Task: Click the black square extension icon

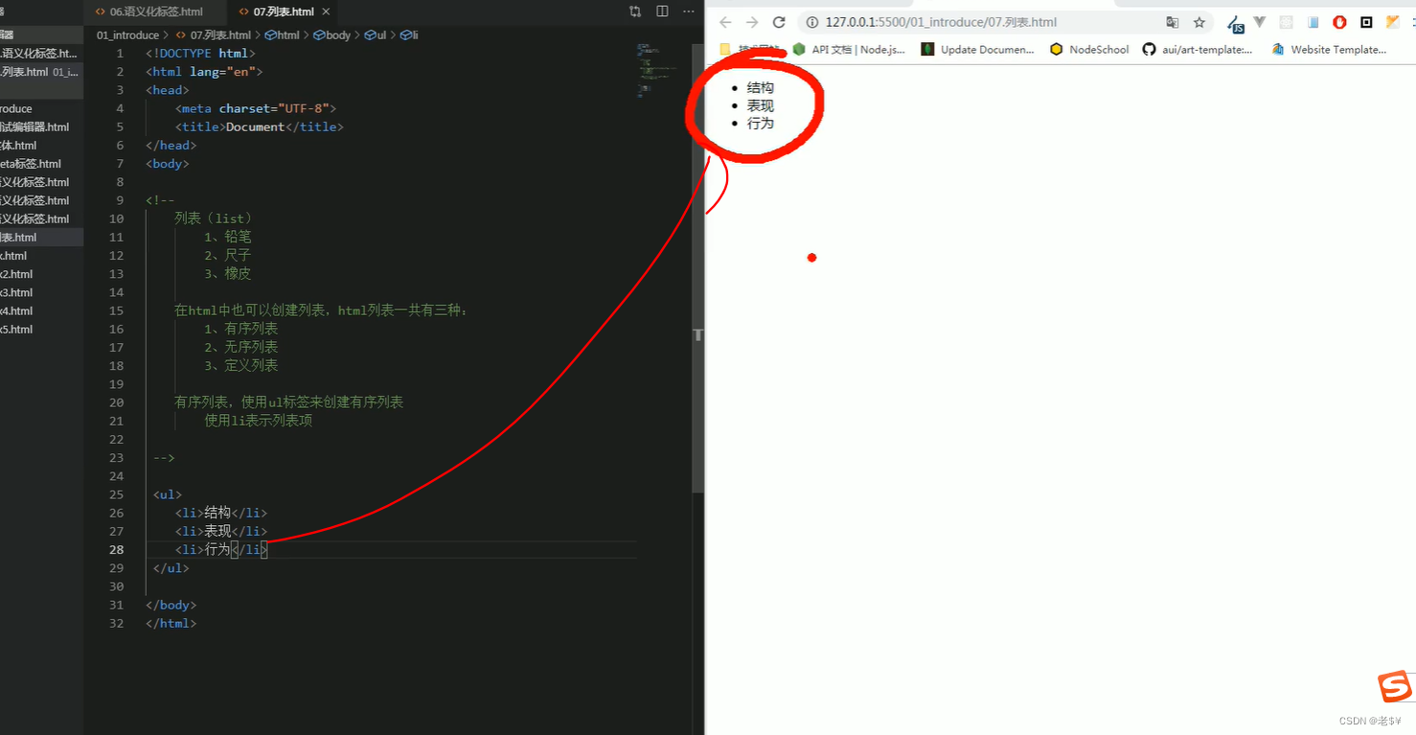Action: (1366, 22)
